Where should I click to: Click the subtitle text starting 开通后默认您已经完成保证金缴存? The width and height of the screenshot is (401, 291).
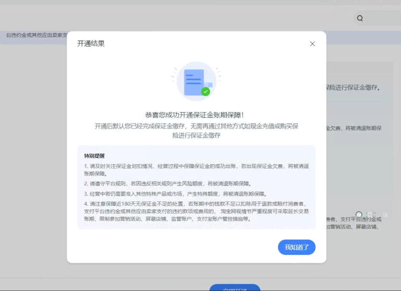(196, 126)
